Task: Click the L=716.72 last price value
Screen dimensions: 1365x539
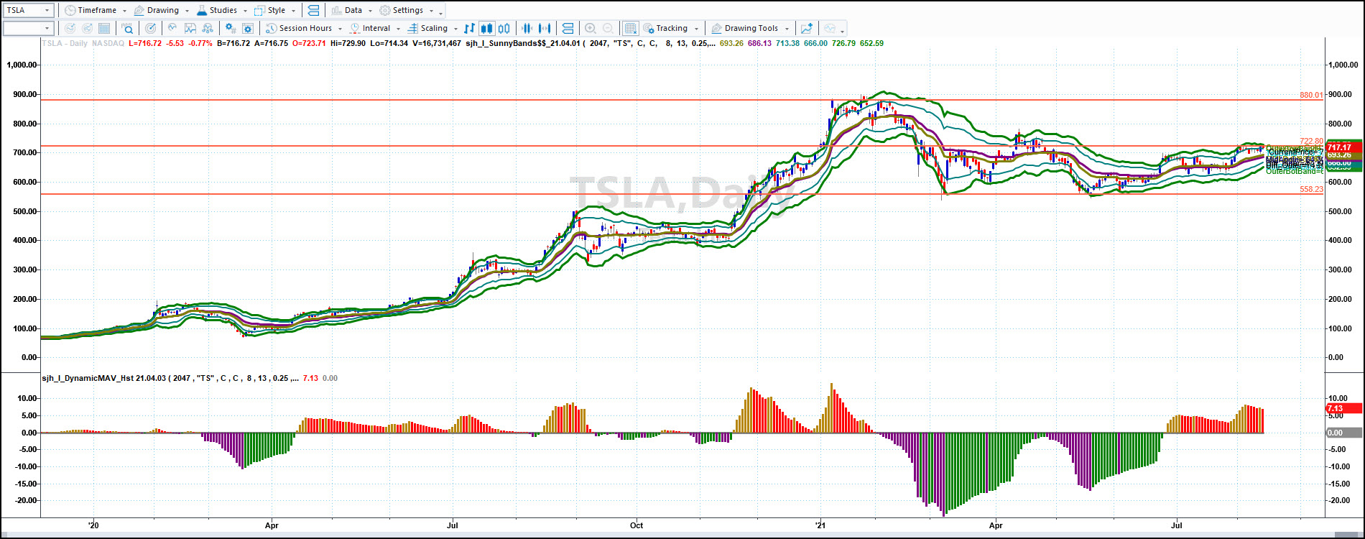Action: tap(146, 43)
